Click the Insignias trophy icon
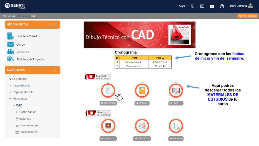This screenshot has height=146, width=259. point(17,119)
